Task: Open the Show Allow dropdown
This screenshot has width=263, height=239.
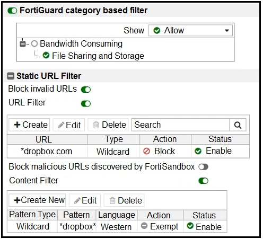Action: [190, 30]
